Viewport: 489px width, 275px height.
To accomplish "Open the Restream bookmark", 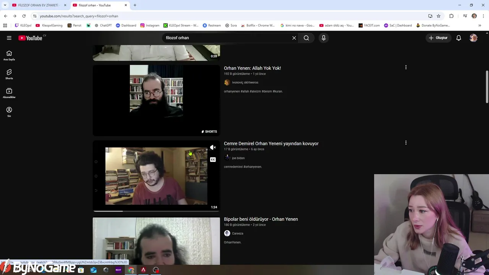I will tap(212, 26).
